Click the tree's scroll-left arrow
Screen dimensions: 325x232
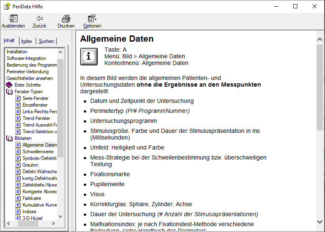[8, 223]
